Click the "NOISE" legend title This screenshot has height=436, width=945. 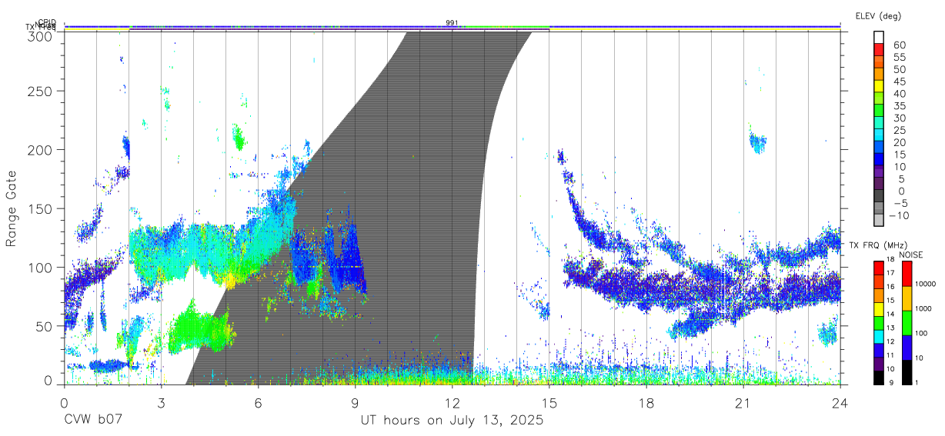tap(910, 255)
